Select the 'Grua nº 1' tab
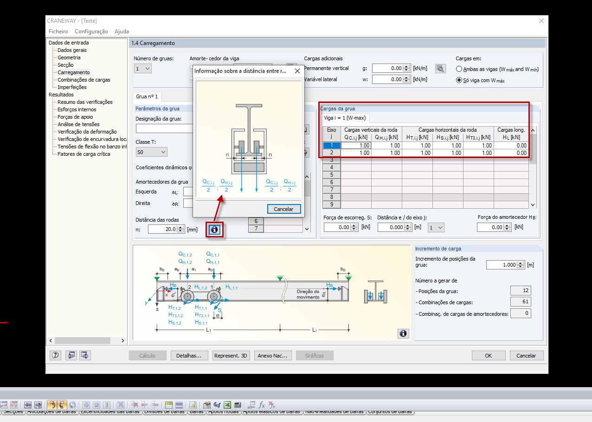The image size is (592, 422). point(147,96)
